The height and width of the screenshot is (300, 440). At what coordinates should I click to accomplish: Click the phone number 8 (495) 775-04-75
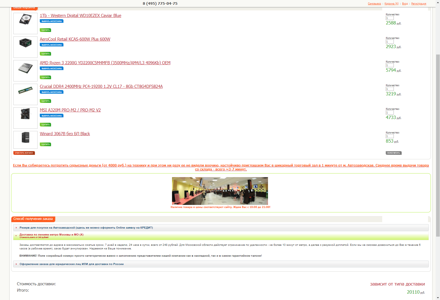tap(160, 4)
